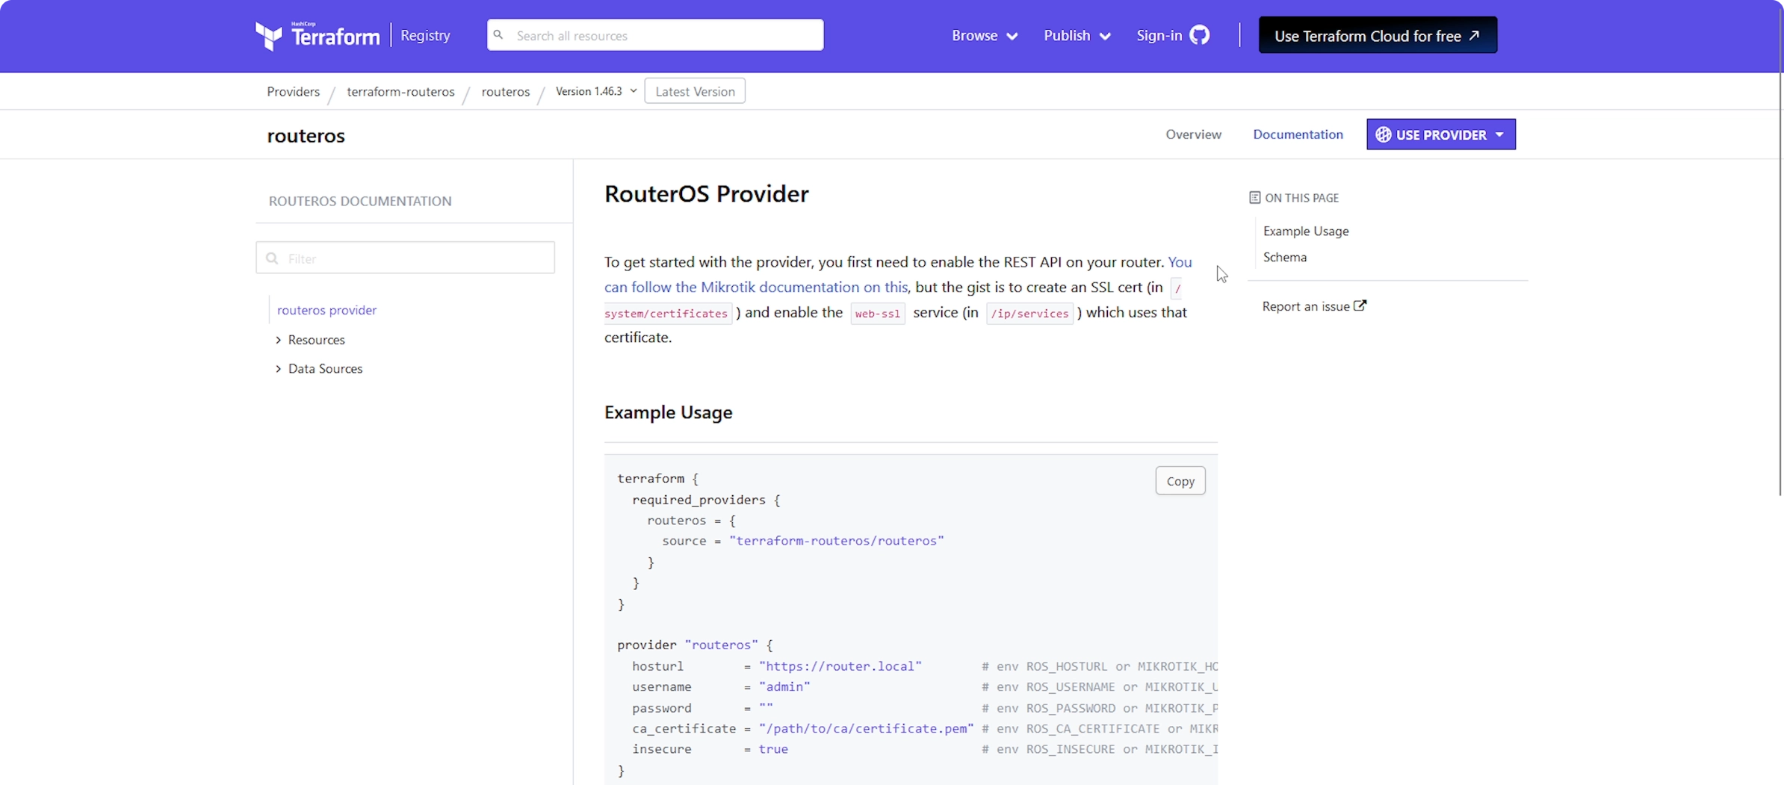The image size is (1784, 785).
Task: Open the Mikrotik documentation link
Action: point(755,288)
